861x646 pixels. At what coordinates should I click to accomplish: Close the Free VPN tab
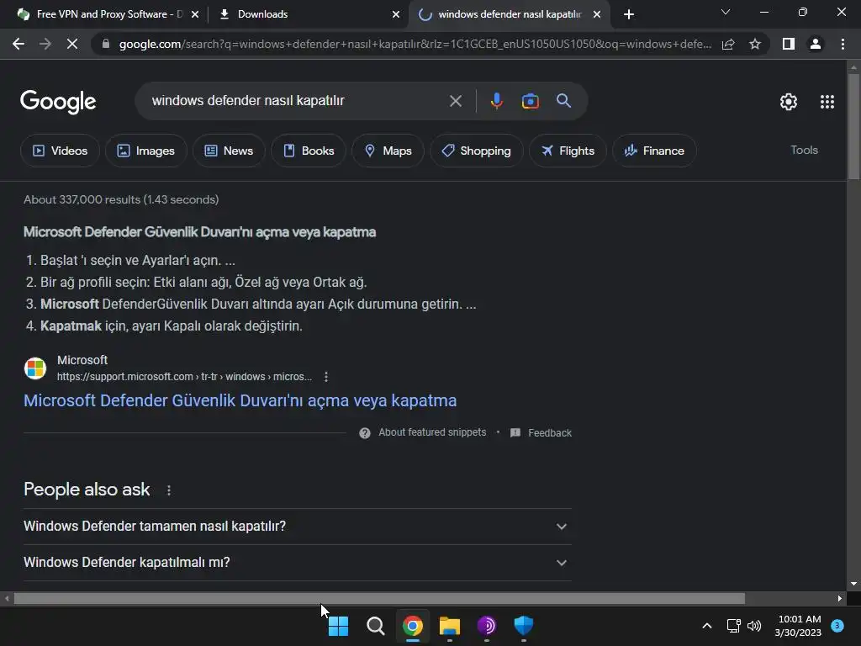(195, 14)
